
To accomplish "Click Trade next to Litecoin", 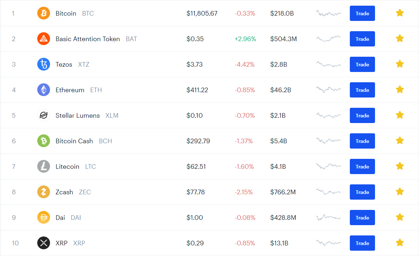I will pyautogui.click(x=362, y=166).
